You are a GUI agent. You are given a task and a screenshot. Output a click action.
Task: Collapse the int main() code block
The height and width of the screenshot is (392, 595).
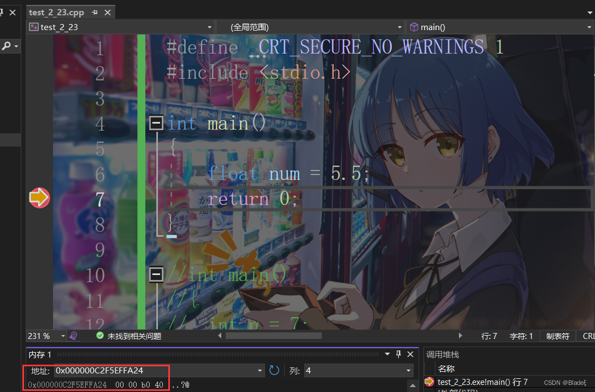point(156,122)
